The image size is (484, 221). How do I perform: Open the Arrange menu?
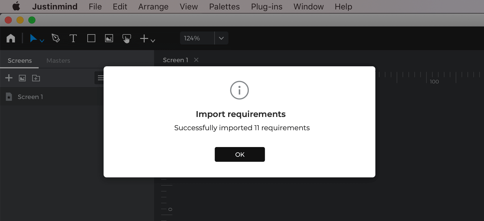tap(153, 6)
